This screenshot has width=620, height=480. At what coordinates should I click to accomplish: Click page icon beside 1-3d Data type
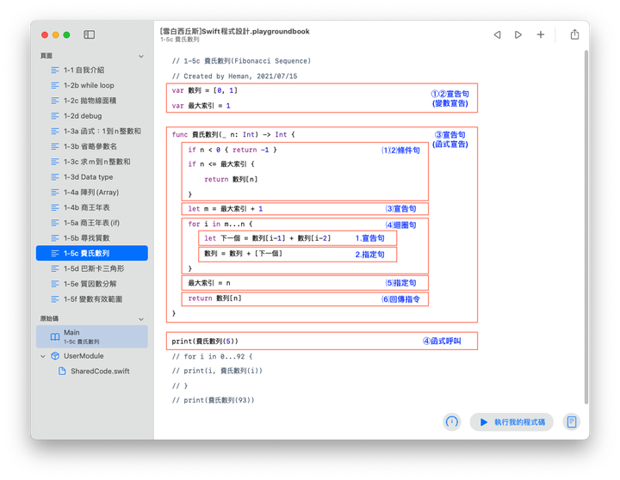click(x=55, y=177)
